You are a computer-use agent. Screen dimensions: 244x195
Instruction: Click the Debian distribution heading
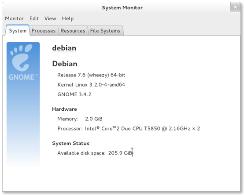[x=65, y=64]
